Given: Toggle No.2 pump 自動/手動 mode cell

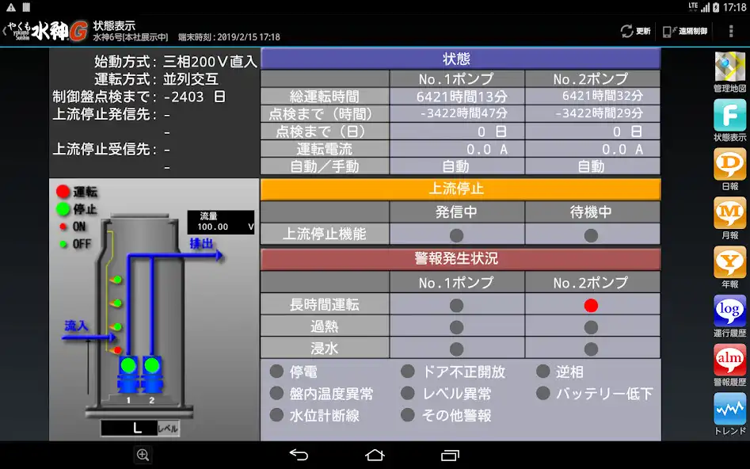Looking at the screenshot, I should click(591, 167).
